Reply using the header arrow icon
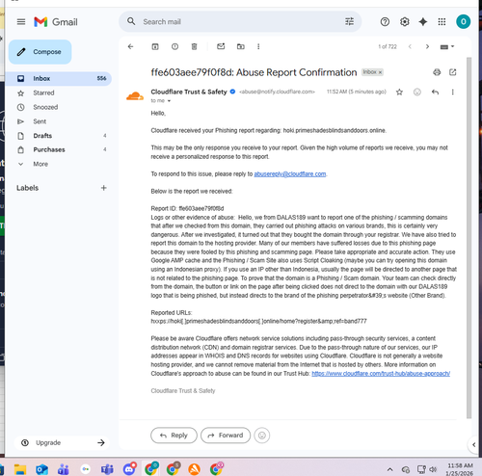This screenshot has height=476, width=482. click(x=435, y=93)
